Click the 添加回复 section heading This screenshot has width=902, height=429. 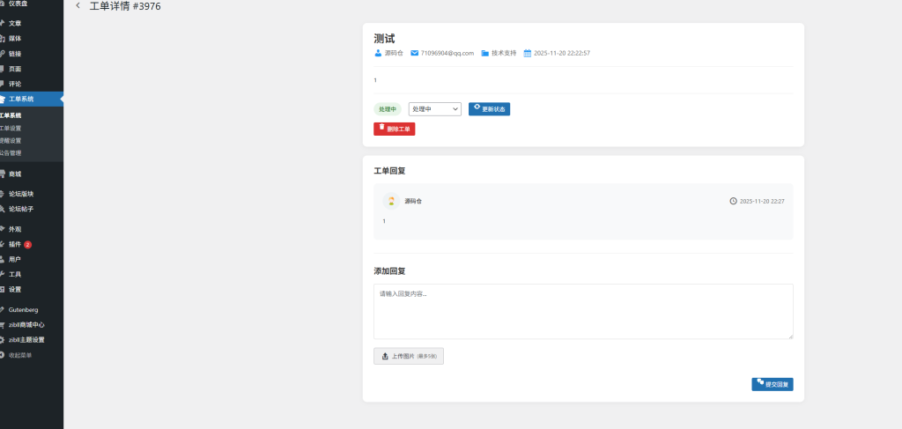coord(390,270)
